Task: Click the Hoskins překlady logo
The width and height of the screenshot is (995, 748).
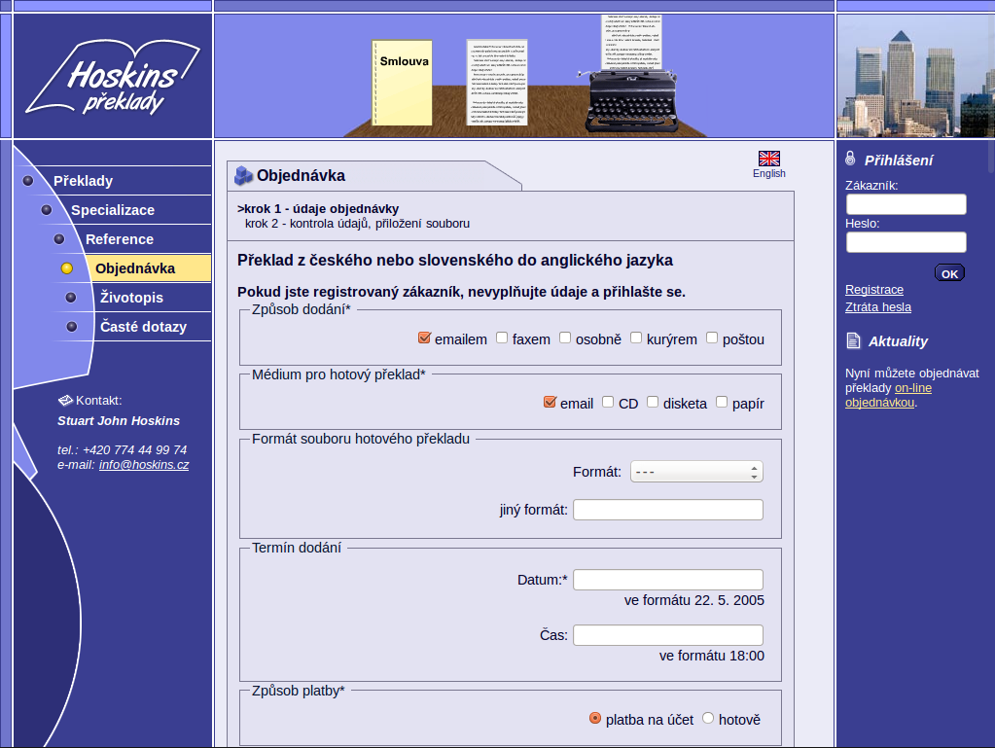Action: (112, 78)
